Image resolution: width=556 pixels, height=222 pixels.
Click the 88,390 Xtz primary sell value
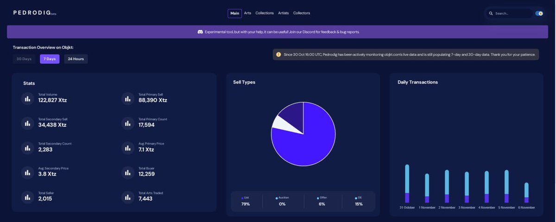[153, 100]
